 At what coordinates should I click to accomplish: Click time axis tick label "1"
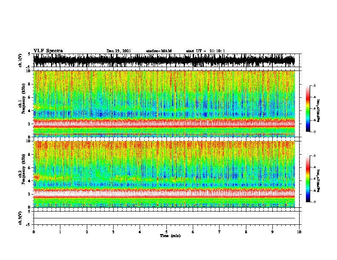click(x=60, y=232)
